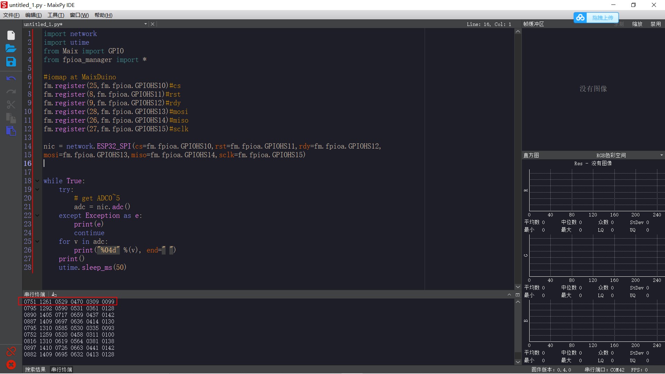Viewport: 665px width, 374px height.
Task: Click the 'adc = nic.adc()' code line
Action: click(102, 207)
